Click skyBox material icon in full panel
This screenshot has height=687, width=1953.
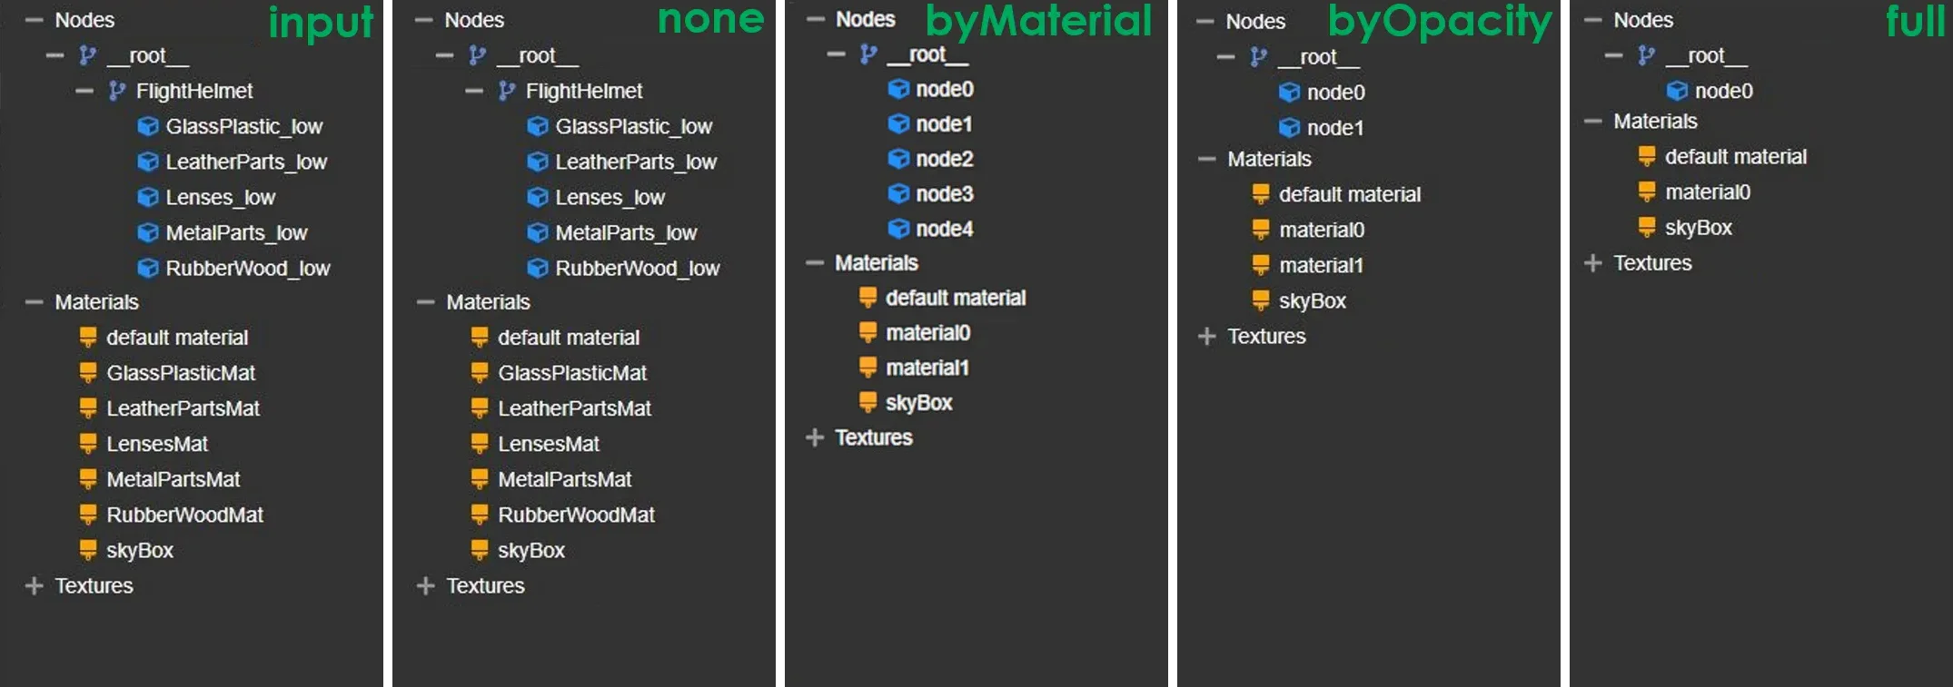pos(1647,228)
